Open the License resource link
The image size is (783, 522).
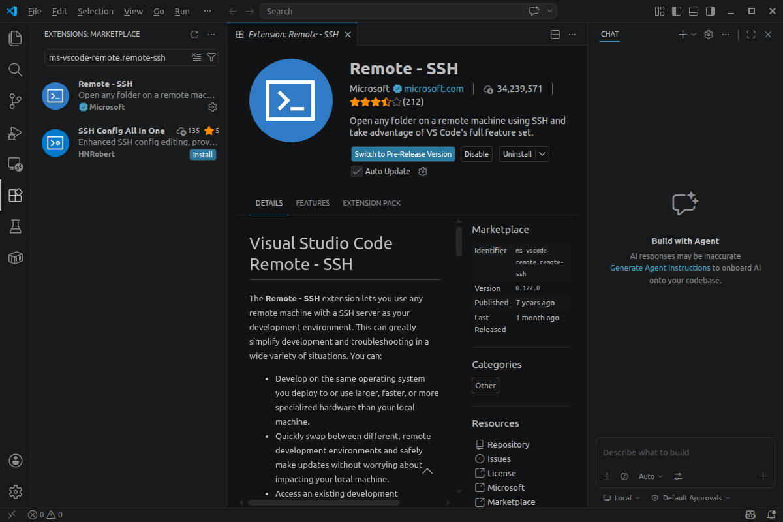pos(502,473)
